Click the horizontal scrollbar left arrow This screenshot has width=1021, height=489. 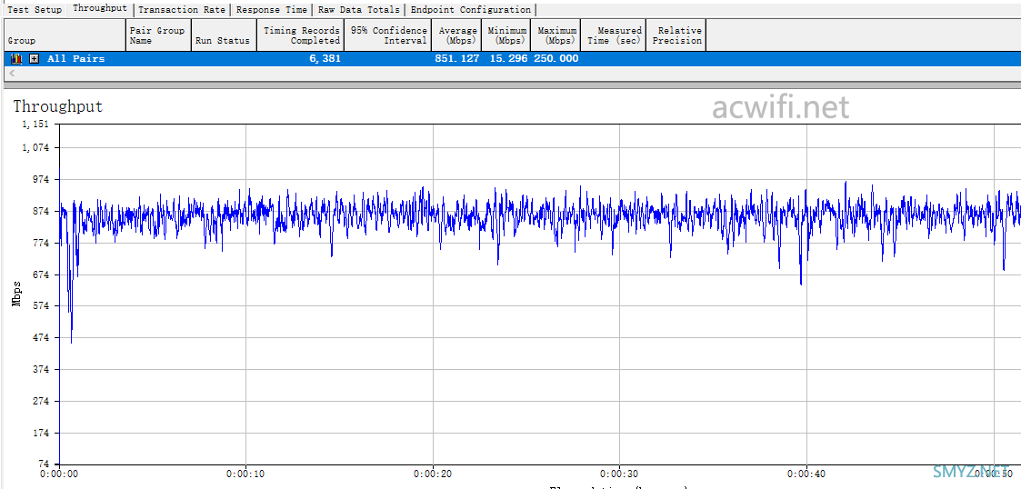click(x=11, y=73)
